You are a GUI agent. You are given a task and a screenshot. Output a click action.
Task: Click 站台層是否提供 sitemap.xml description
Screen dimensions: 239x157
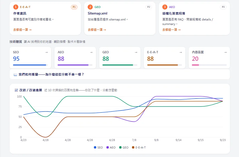108,19
